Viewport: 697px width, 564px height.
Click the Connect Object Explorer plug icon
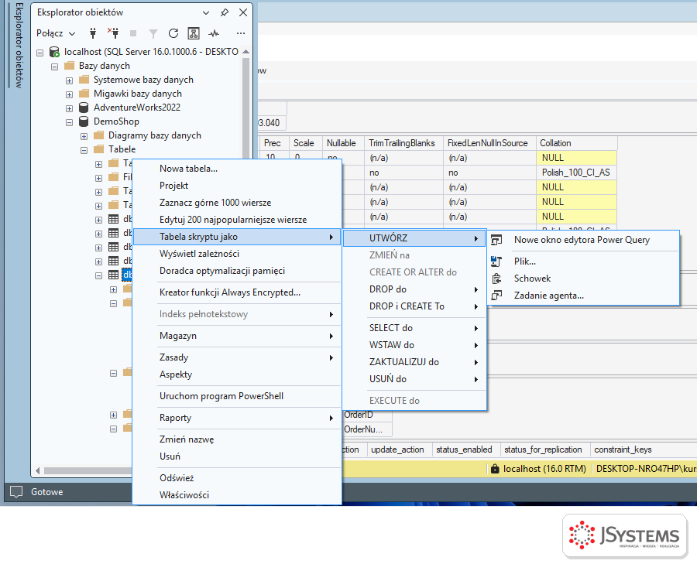[93, 32]
